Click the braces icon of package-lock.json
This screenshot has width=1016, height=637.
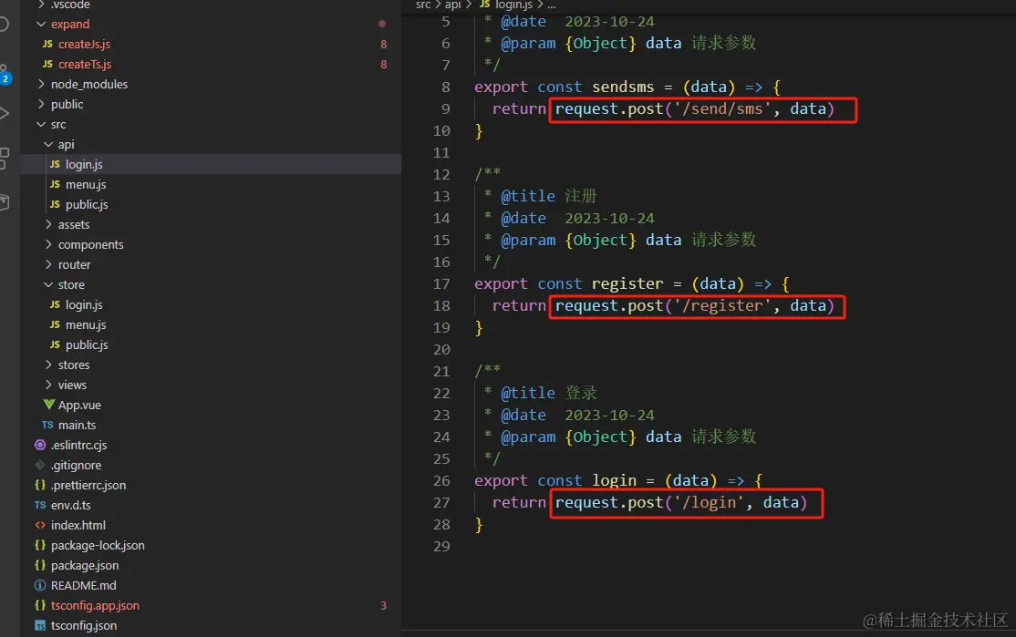coord(40,545)
